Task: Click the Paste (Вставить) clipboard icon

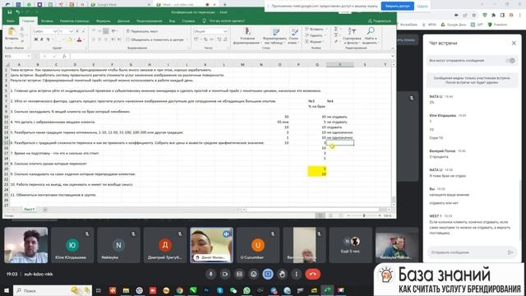Action: pyautogui.click(x=12, y=32)
